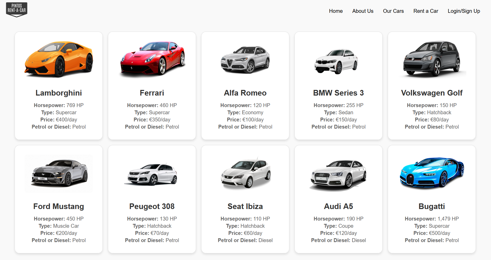The height and width of the screenshot is (260, 491).
Task: Click the 769 HP horsepower line
Action: [x=59, y=105]
